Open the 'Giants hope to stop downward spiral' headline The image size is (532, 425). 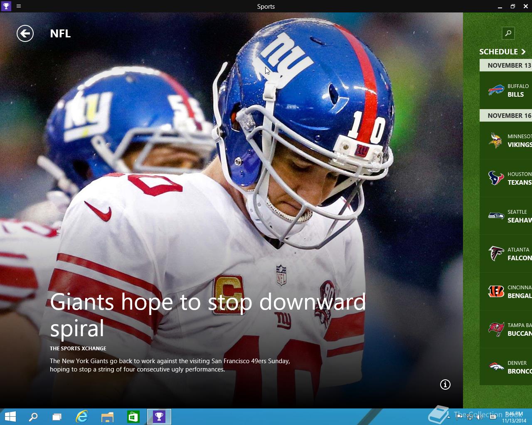(x=208, y=315)
